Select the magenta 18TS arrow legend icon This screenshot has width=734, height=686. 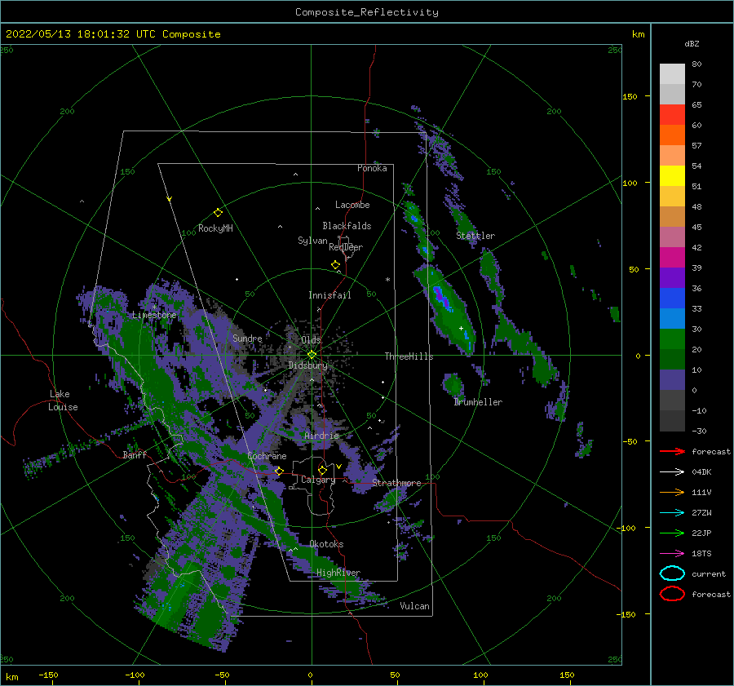click(x=672, y=554)
